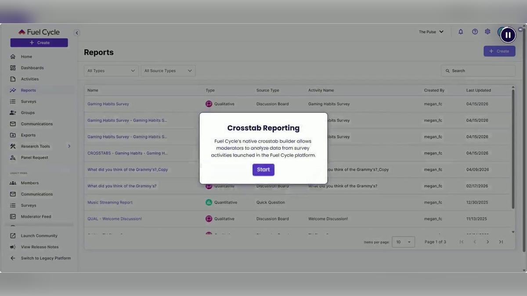Click the legacy Members icon

coord(13,183)
